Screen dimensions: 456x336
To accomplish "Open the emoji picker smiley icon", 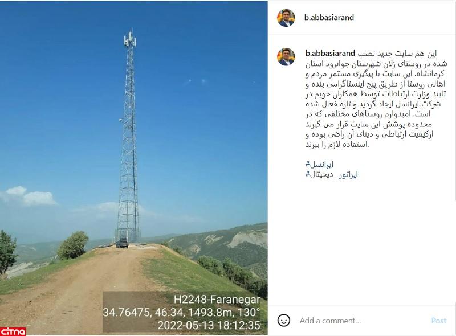I will [283, 320].
